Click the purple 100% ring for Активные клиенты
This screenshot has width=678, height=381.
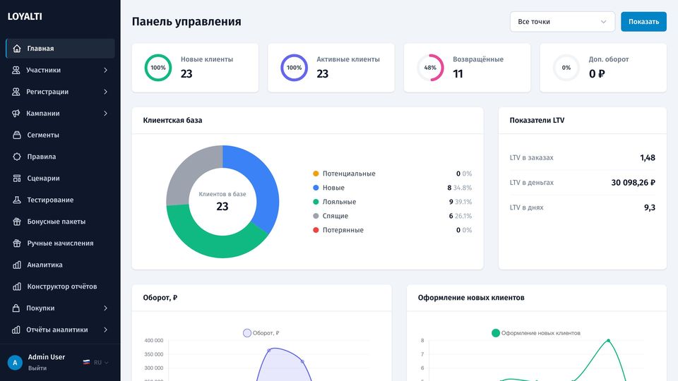click(294, 68)
